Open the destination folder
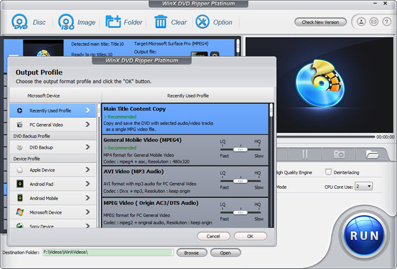The height and width of the screenshot is (269, 397). tap(225, 253)
